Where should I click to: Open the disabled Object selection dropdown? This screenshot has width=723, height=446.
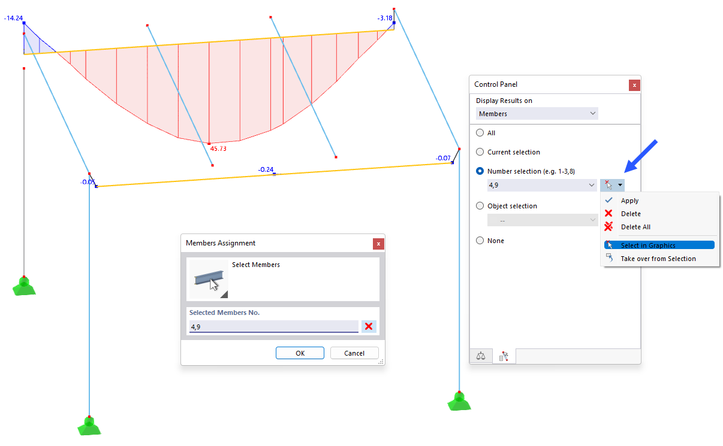(x=543, y=220)
